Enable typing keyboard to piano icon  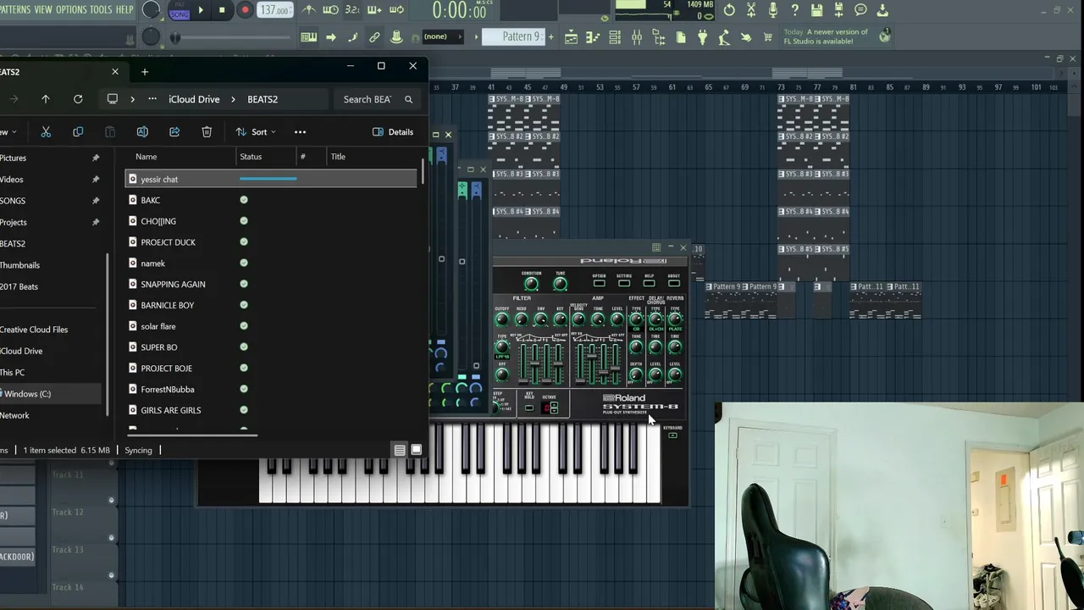click(308, 36)
